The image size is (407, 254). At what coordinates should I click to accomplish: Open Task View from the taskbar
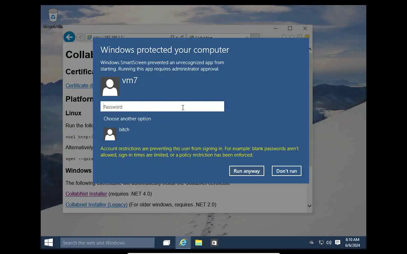[167, 243]
